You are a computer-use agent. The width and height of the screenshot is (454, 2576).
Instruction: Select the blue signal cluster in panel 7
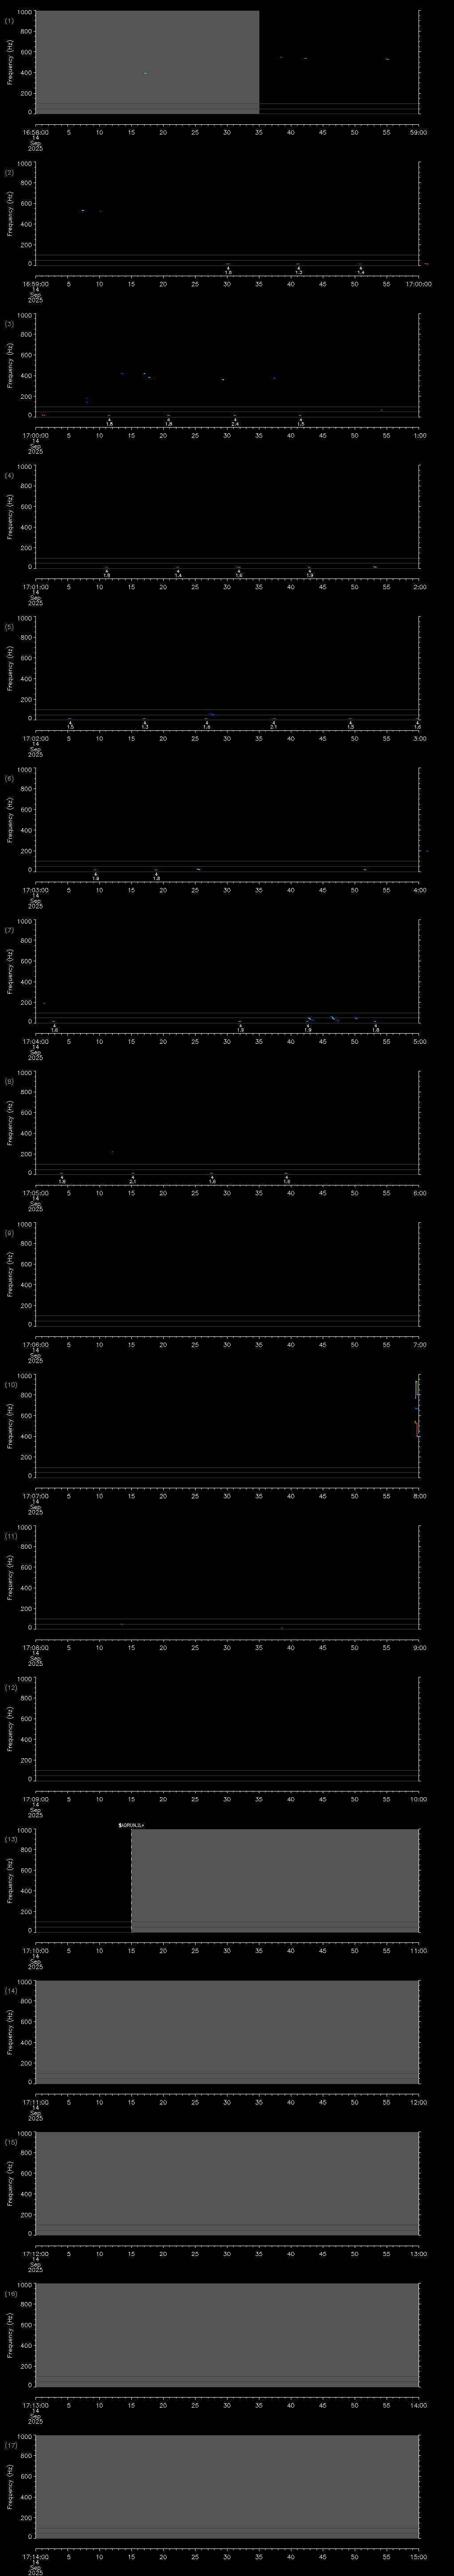coord(334,1019)
